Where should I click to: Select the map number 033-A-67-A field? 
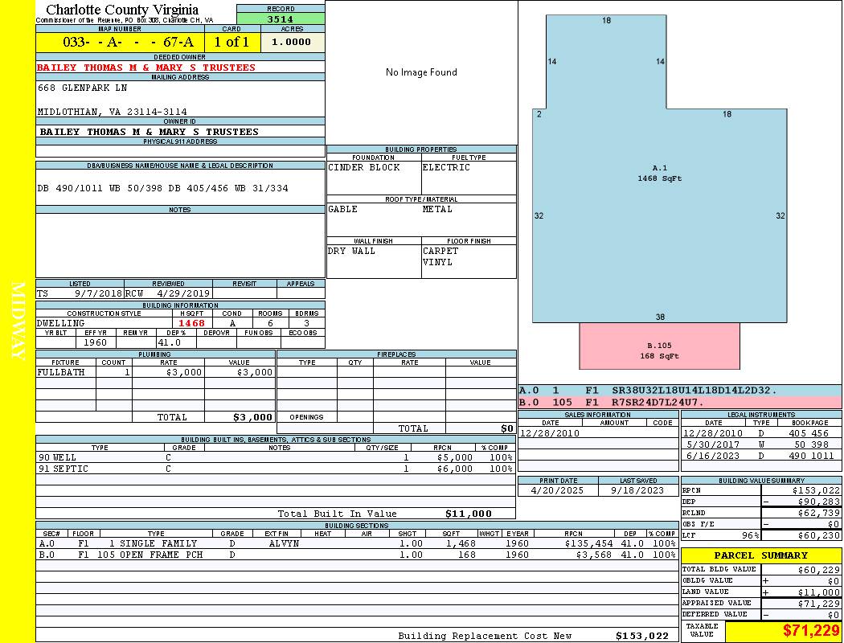point(120,43)
